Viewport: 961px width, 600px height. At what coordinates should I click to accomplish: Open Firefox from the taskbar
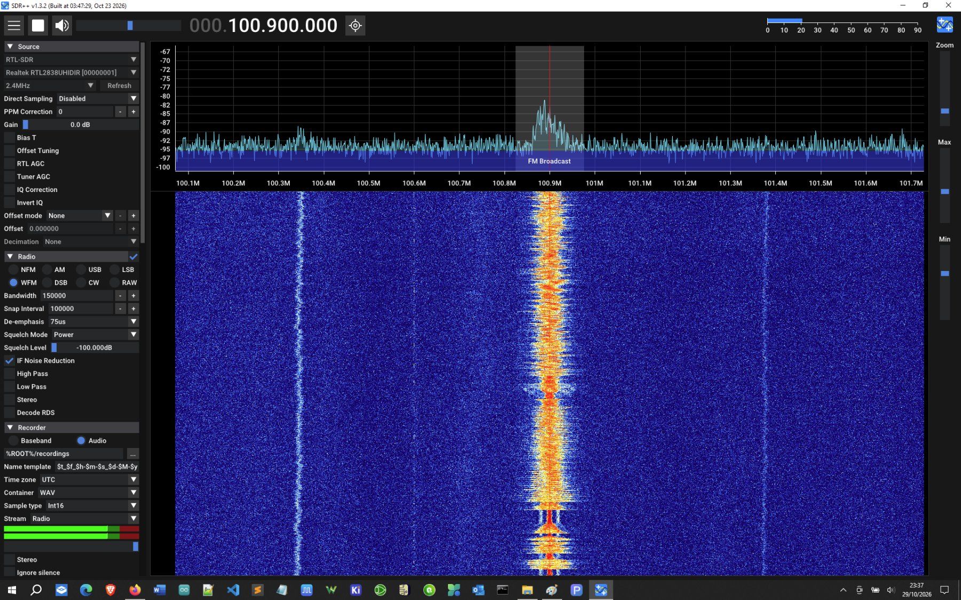(135, 590)
